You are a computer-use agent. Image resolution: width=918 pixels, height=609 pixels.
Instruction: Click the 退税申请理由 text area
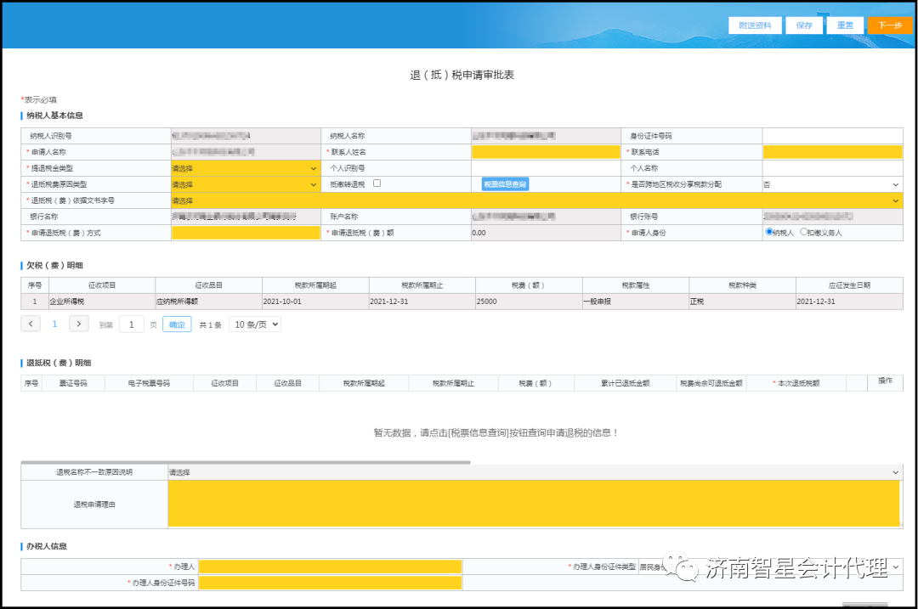[534, 504]
